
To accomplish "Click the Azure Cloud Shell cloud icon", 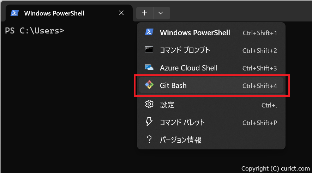I will point(149,67).
